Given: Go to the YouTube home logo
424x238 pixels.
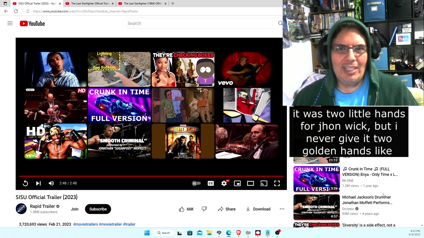Looking at the screenshot, I should coord(32,23).
